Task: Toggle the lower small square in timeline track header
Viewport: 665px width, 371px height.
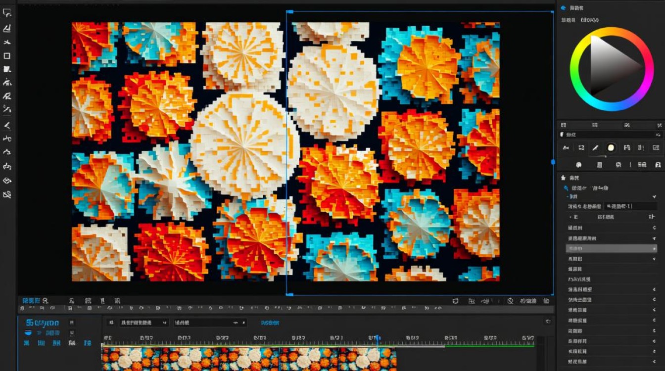Action: tap(72, 333)
